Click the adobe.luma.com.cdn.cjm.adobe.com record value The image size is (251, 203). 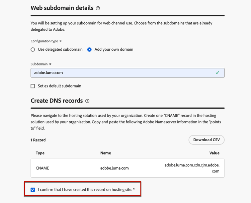pyautogui.click(x=192, y=168)
